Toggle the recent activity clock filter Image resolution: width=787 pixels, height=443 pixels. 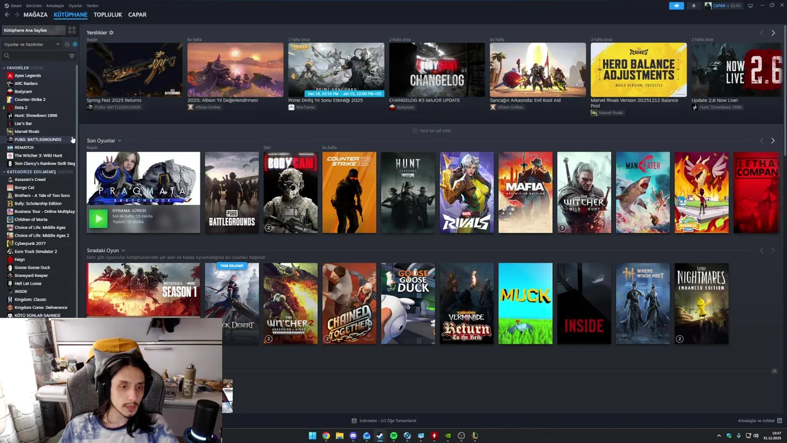[x=67, y=44]
